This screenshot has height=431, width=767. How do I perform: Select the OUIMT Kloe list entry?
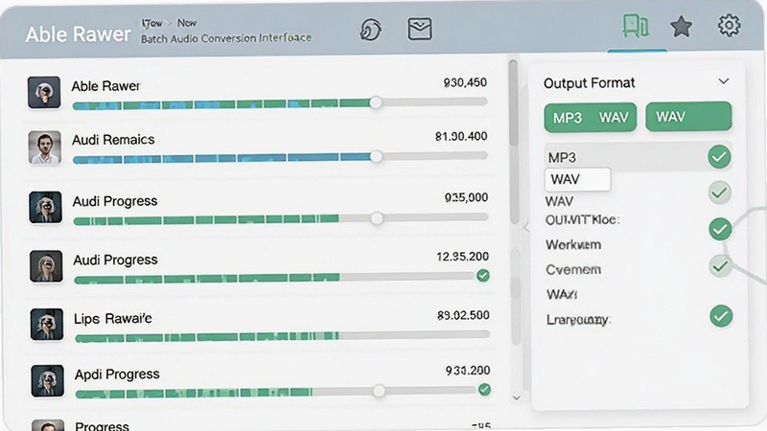click(x=582, y=220)
